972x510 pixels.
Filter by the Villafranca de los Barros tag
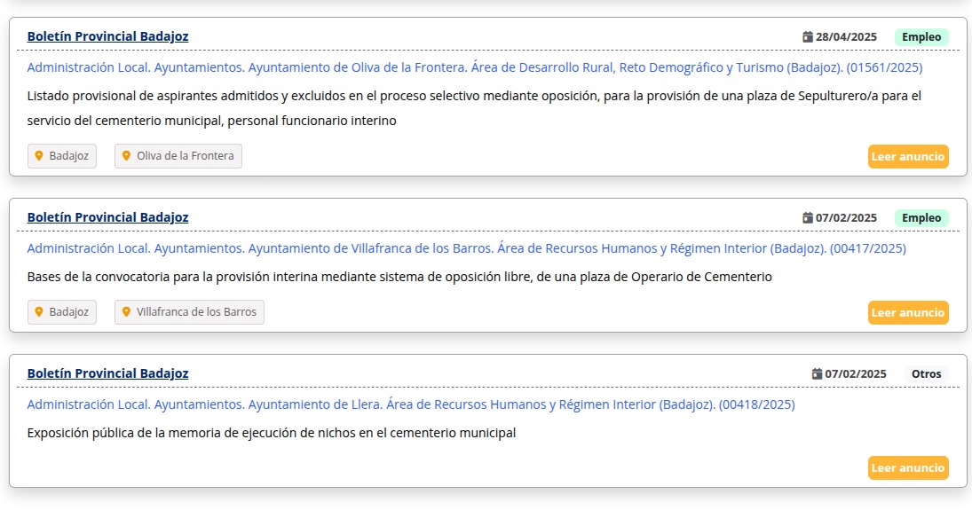pyautogui.click(x=189, y=312)
